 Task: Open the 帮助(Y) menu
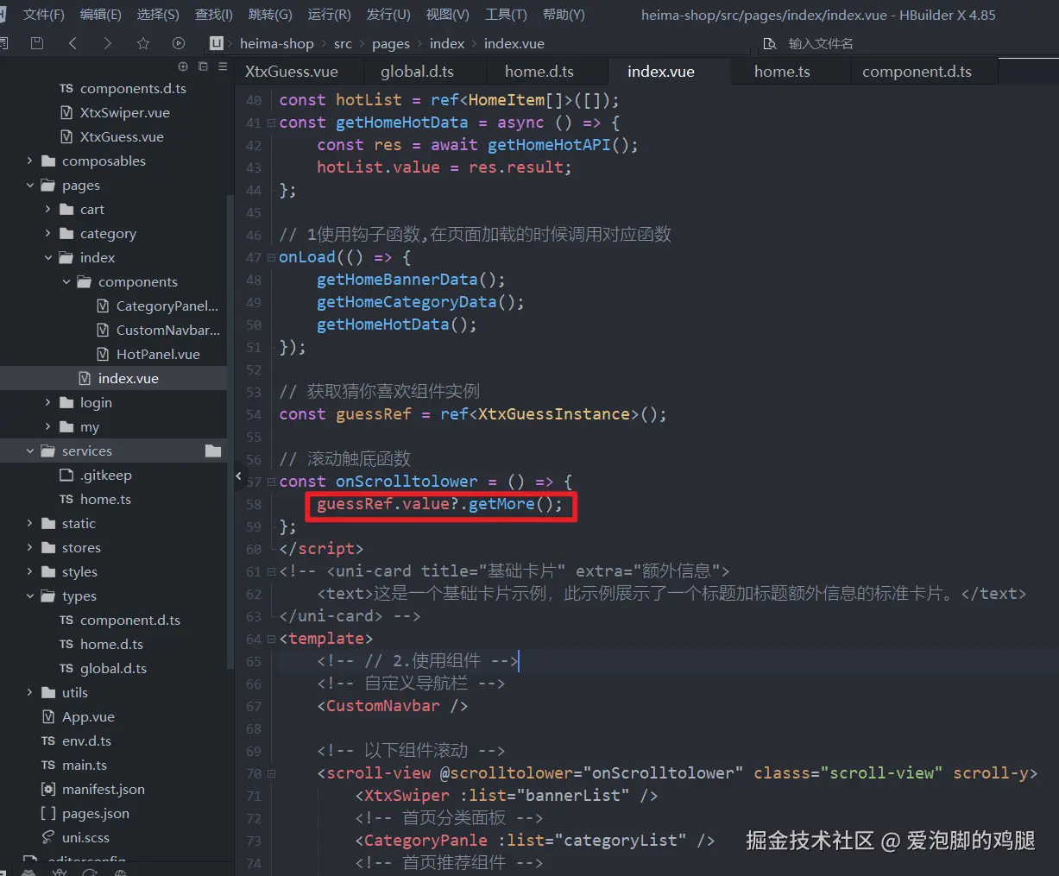click(x=564, y=15)
